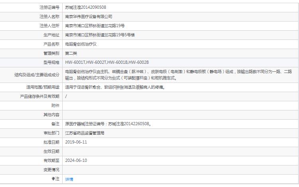The height and width of the screenshot is (187, 299).
Task: Select production address ending 19号5号楼
Action: click(x=100, y=35)
